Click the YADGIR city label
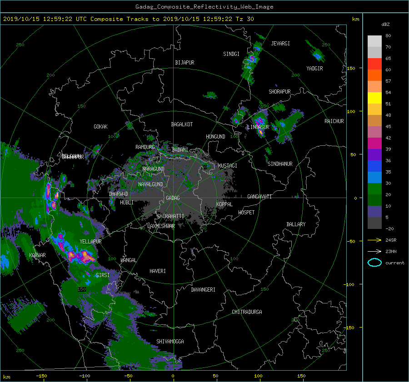This screenshot has height=382, width=409. [x=314, y=69]
